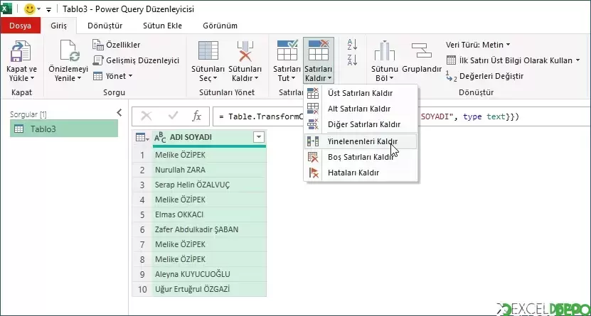The height and width of the screenshot is (316, 591).
Task: Switch to the Giriş tab
Action: click(59, 26)
